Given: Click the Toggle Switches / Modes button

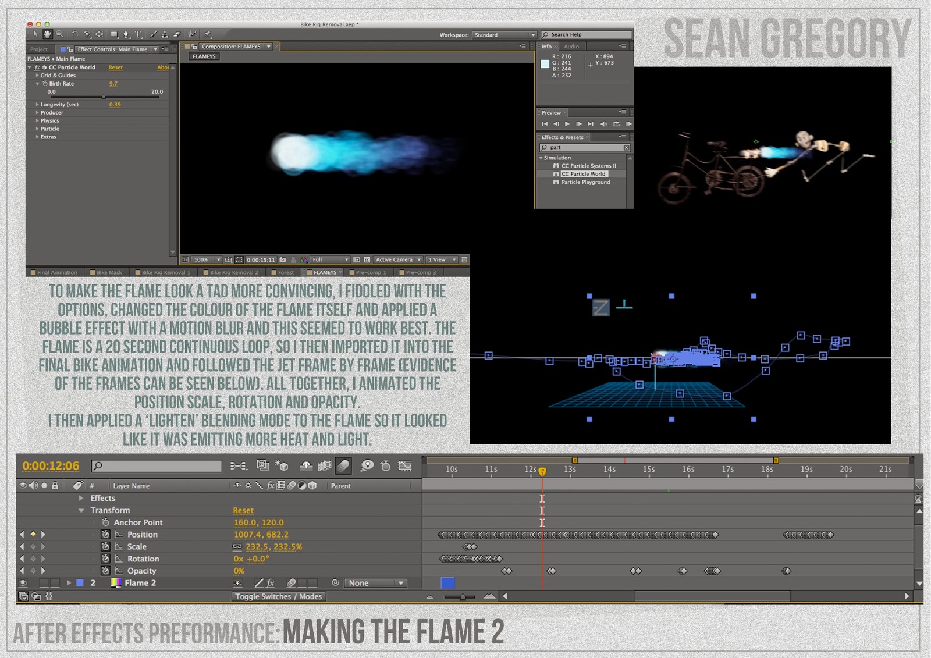Looking at the screenshot, I should click(279, 596).
